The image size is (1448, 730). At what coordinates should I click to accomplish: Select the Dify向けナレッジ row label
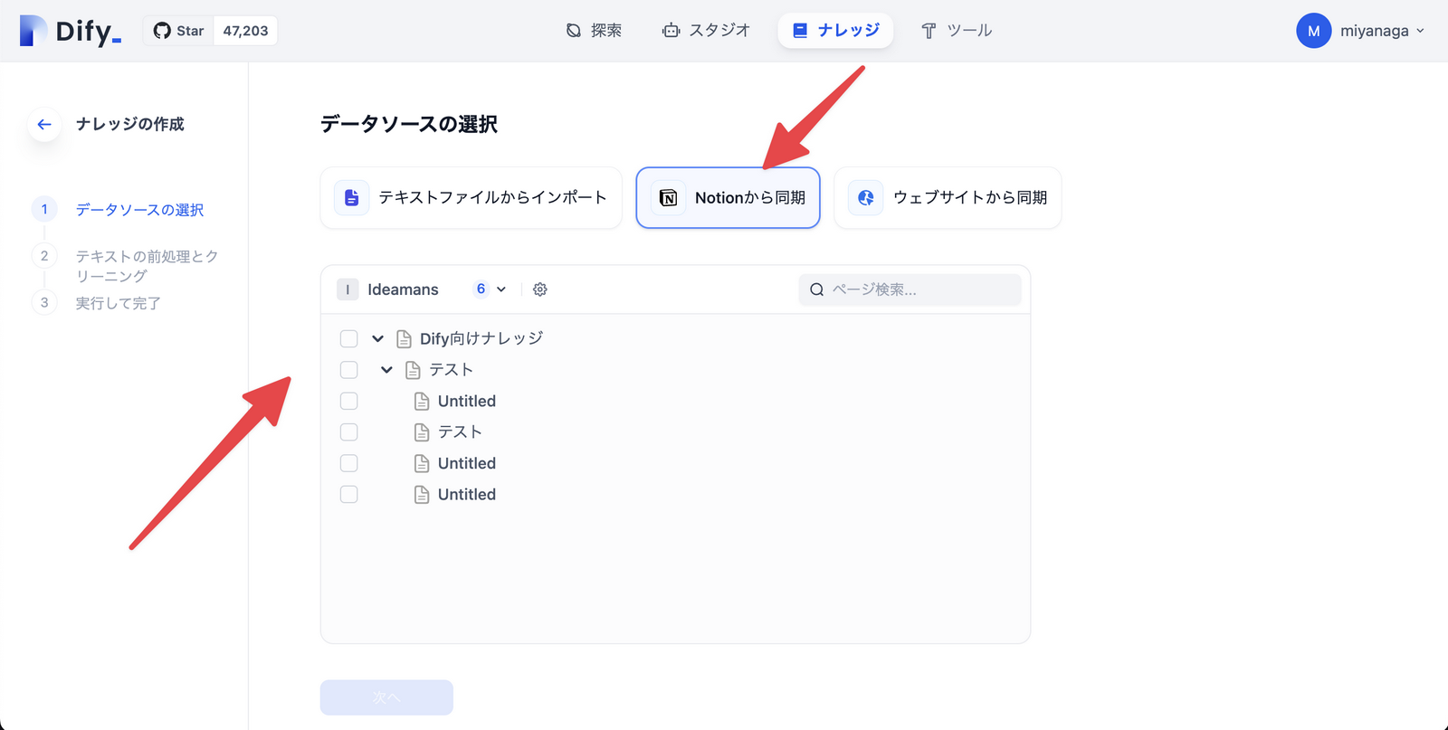[481, 338]
